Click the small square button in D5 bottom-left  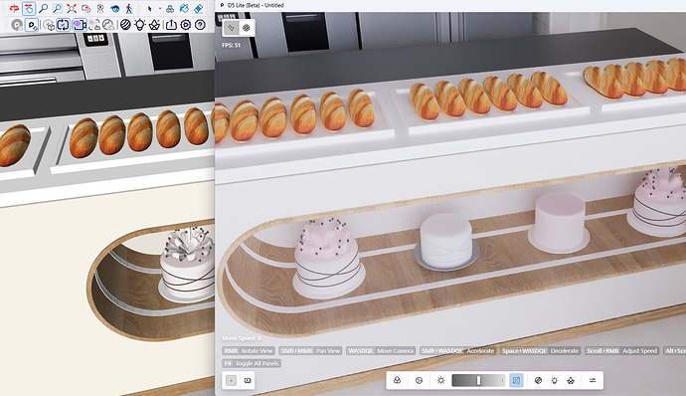(231, 380)
